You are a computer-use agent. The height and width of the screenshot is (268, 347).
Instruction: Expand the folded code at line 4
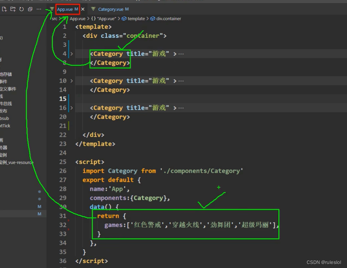[71, 54]
